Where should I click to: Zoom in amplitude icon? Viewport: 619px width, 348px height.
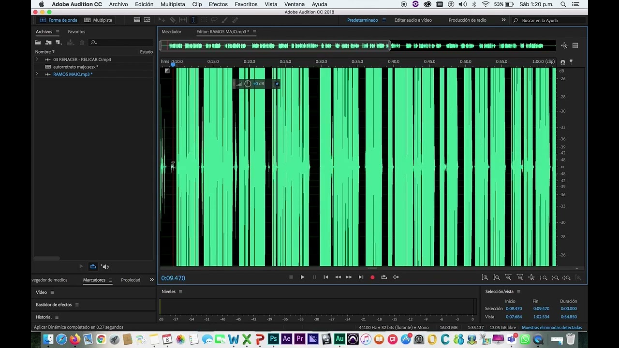coord(485,277)
